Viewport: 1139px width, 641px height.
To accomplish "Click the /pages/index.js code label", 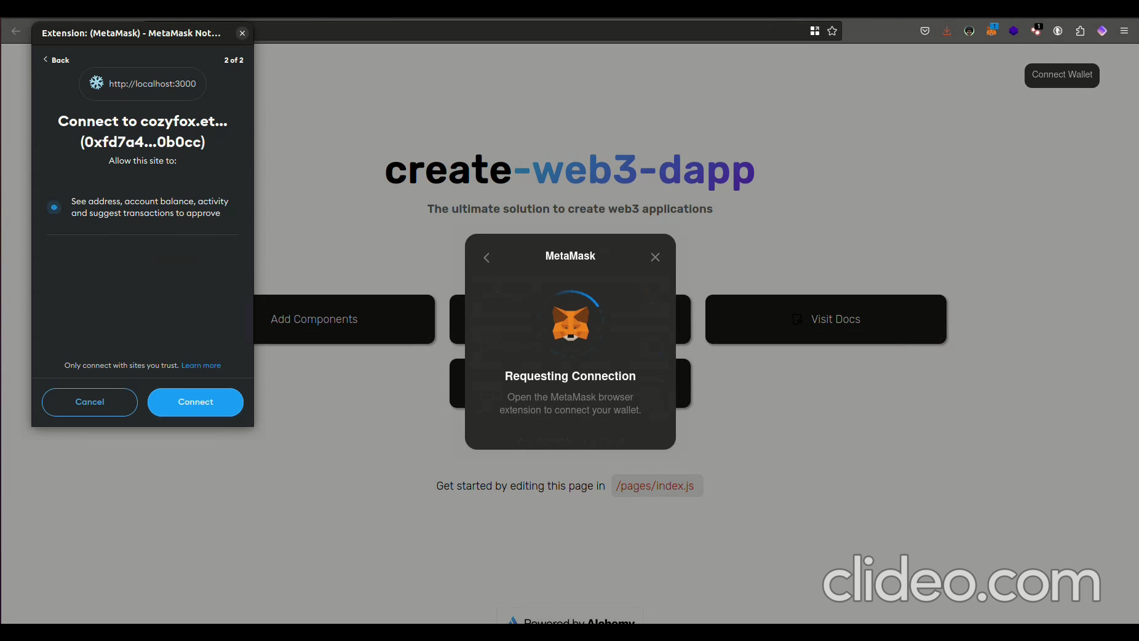I will point(657,486).
